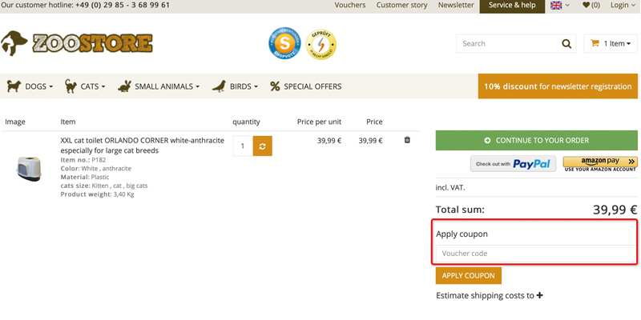Open the Vouchers link
The height and width of the screenshot is (320, 641).
pyautogui.click(x=350, y=6)
